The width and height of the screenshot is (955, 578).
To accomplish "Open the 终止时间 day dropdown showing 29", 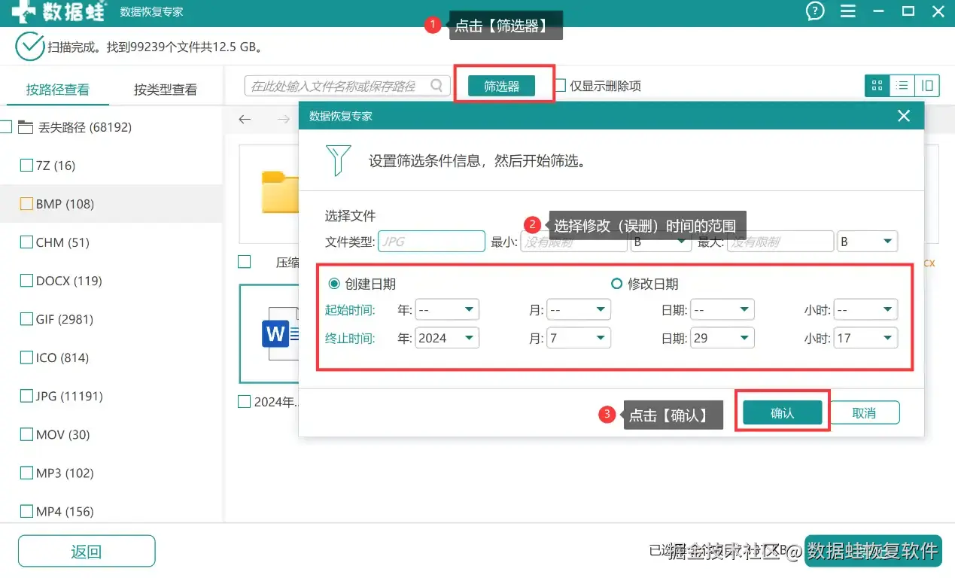I will coord(722,338).
